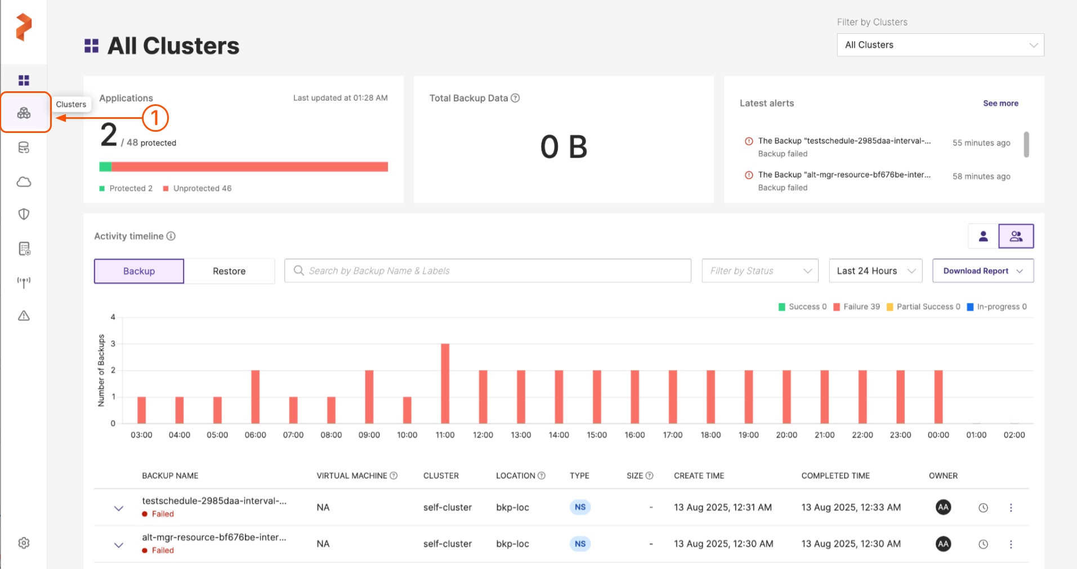
Task: Open the antenna sidebar icon
Action: 24,282
